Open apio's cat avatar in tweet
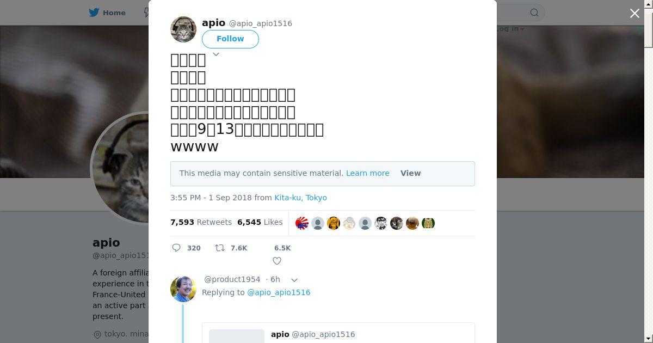The image size is (653, 343). (x=183, y=29)
